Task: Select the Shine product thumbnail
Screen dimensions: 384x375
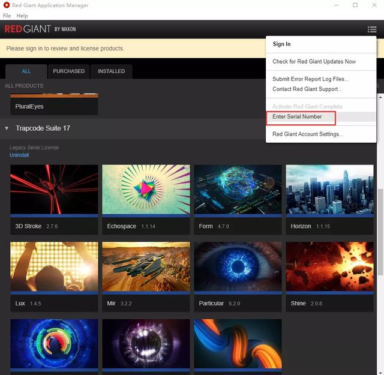Action: click(329, 266)
